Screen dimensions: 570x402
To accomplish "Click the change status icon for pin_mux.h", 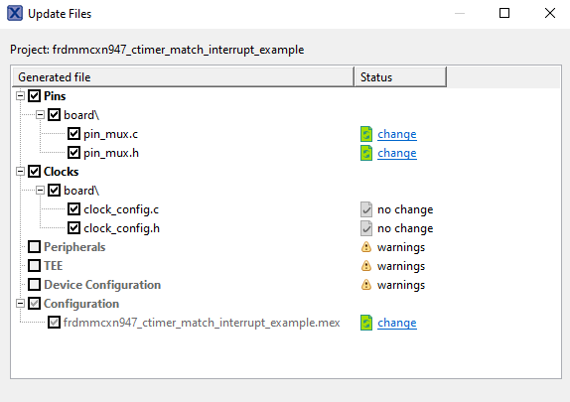I will 366,153.
